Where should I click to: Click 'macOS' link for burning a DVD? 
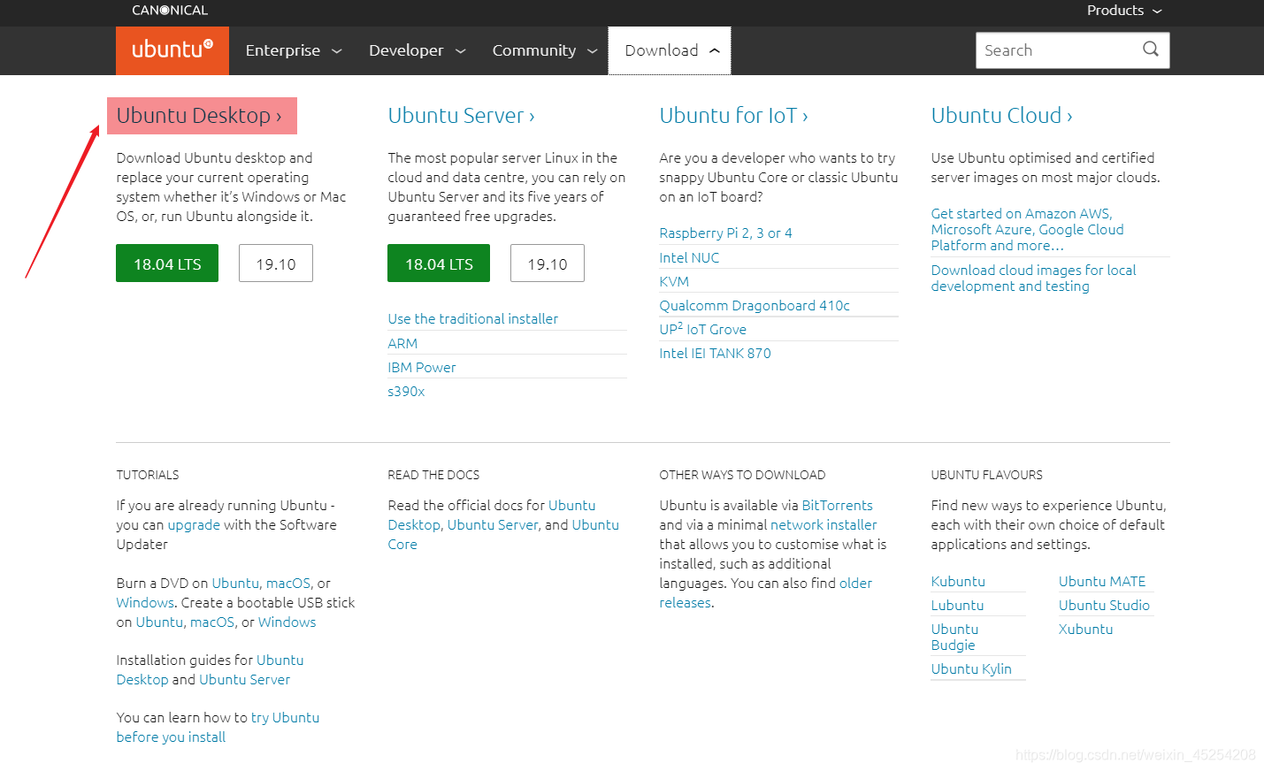288,583
